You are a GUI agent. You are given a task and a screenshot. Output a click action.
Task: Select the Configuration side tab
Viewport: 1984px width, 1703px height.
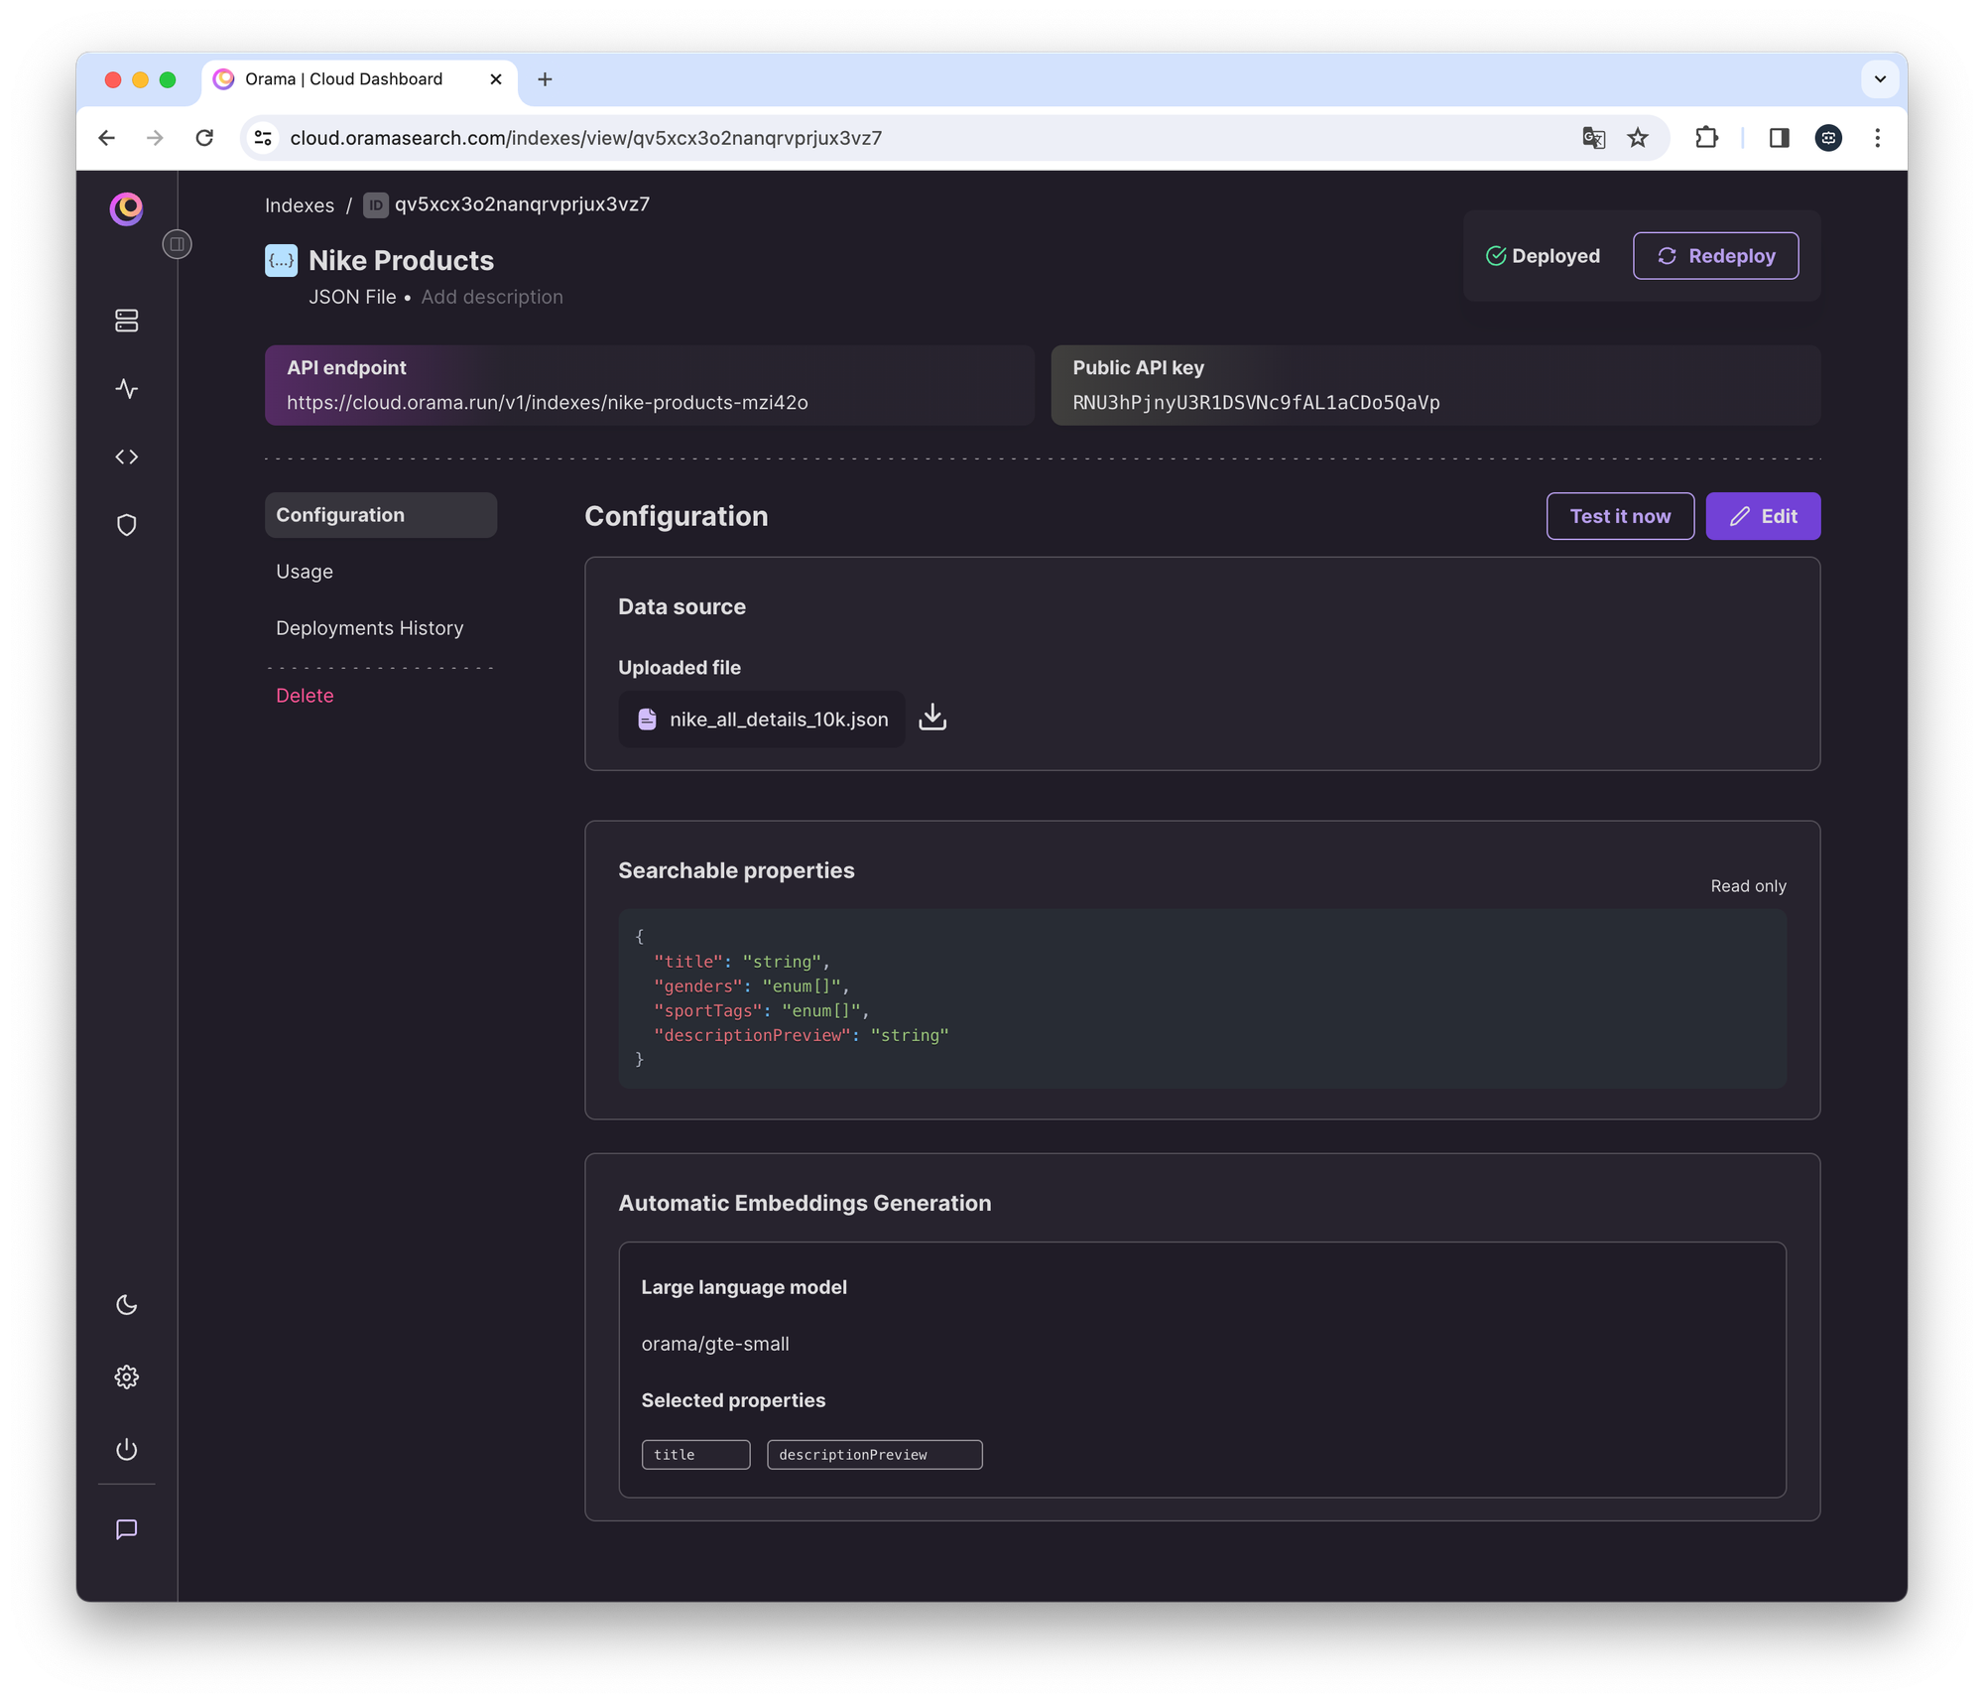point(381,515)
